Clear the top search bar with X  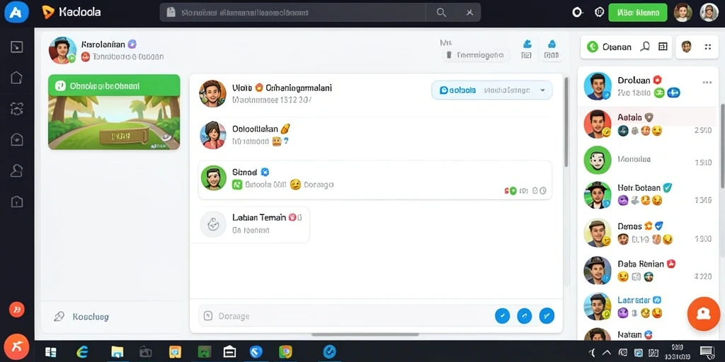469,13
